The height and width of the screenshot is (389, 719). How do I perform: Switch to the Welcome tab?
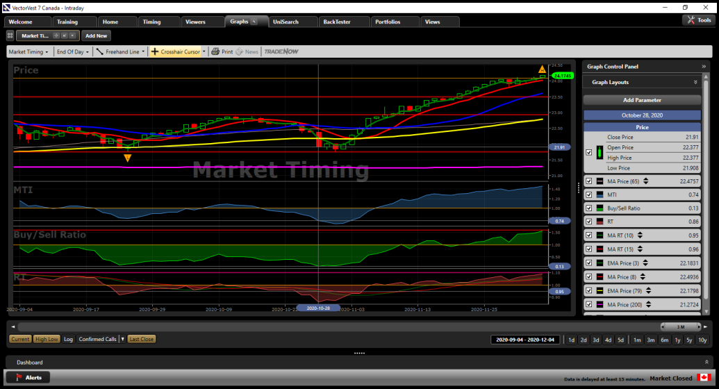[27, 22]
